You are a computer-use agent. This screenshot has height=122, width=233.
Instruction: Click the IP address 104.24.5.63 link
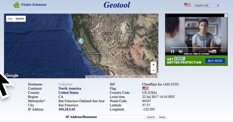tap(67, 109)
